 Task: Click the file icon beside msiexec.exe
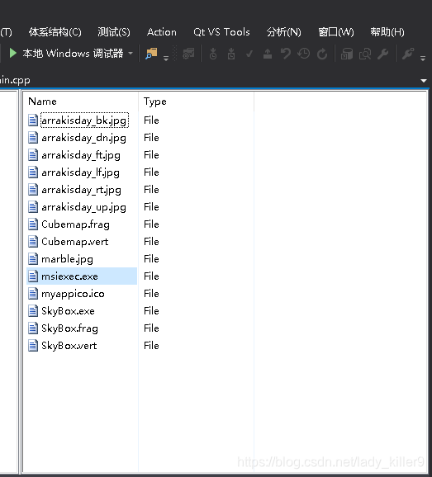[33, 276]
